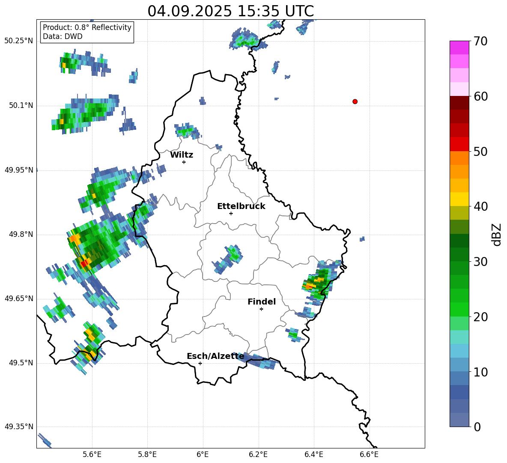Click the colorbar tick label 20
The image size is (507, 463).
(x=480, y=317)
